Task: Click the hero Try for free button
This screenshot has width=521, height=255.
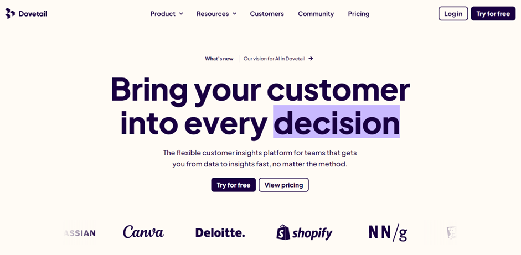Action: [233, 185]
